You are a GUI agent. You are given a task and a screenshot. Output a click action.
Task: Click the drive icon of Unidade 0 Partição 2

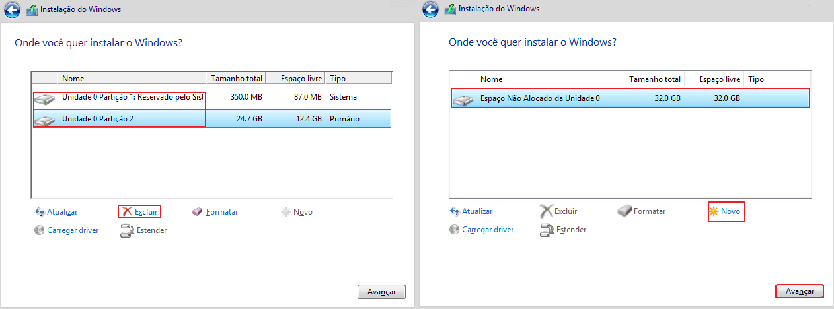(x=45, y=121)
